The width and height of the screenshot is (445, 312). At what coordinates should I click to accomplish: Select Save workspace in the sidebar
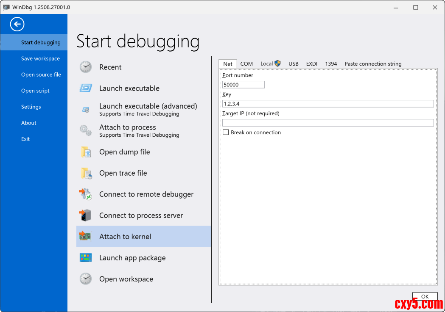click(x=40, y=58)
